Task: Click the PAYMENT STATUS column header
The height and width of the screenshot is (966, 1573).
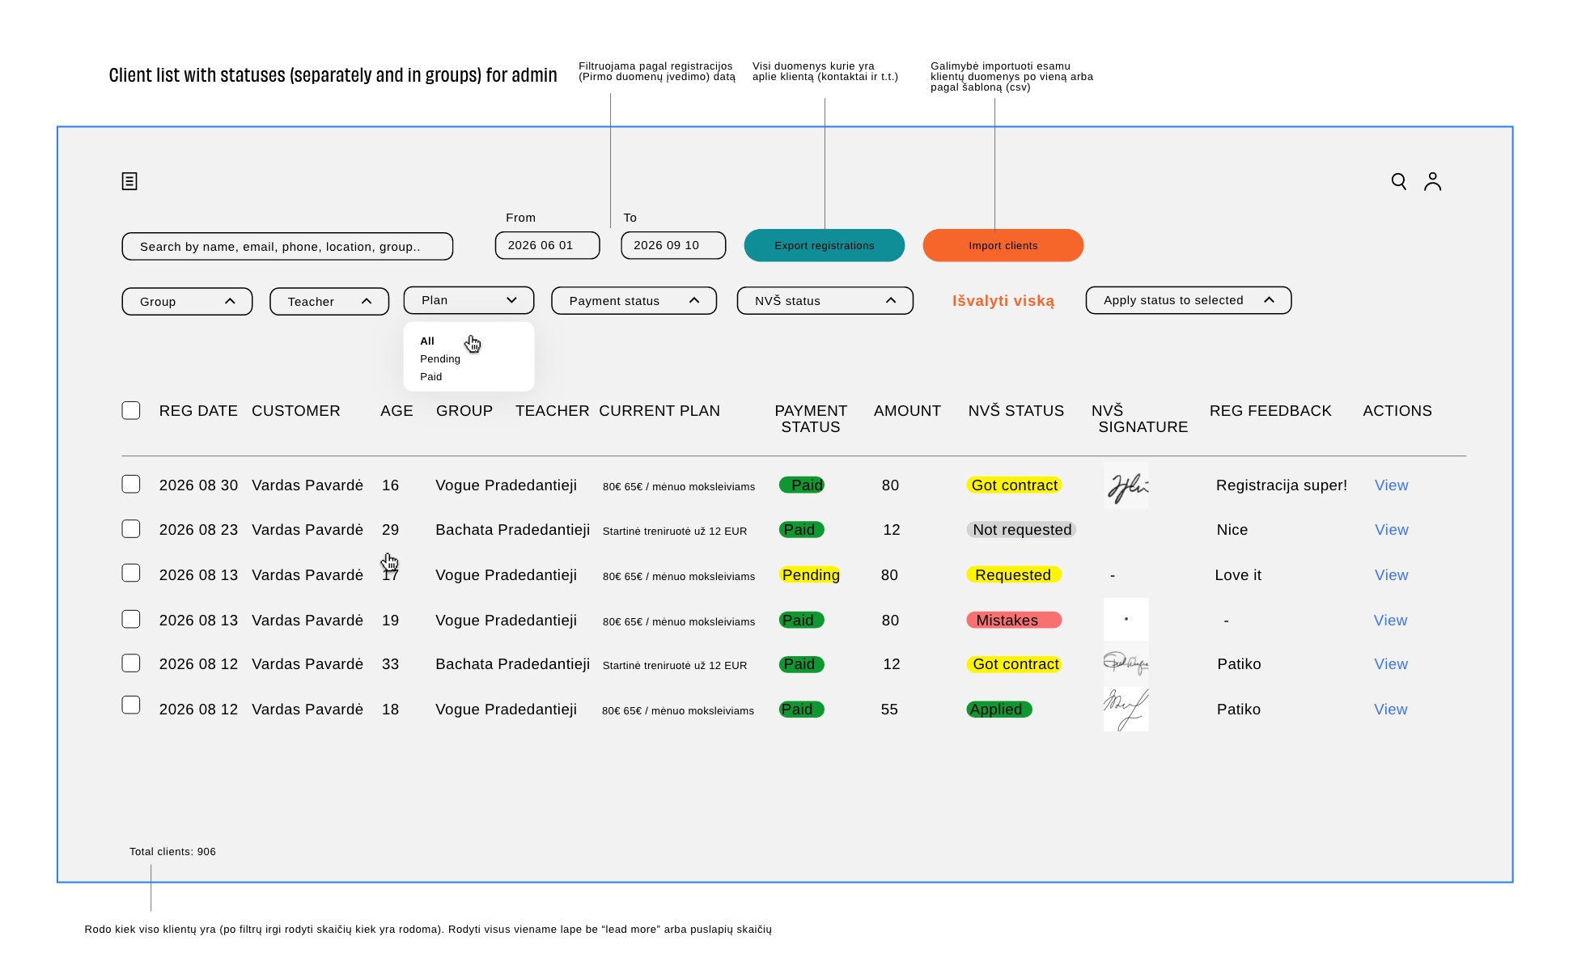Action: pos(811,419)
